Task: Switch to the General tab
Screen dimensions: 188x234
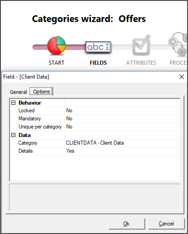Action: (18, 92)
